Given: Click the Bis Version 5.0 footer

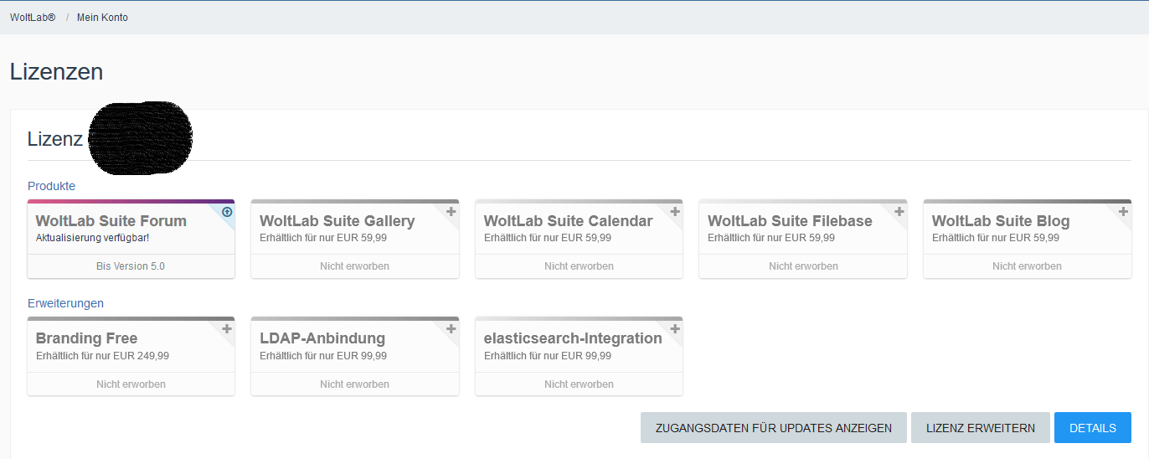Looking at the screenshot, I should coord(131,266).
